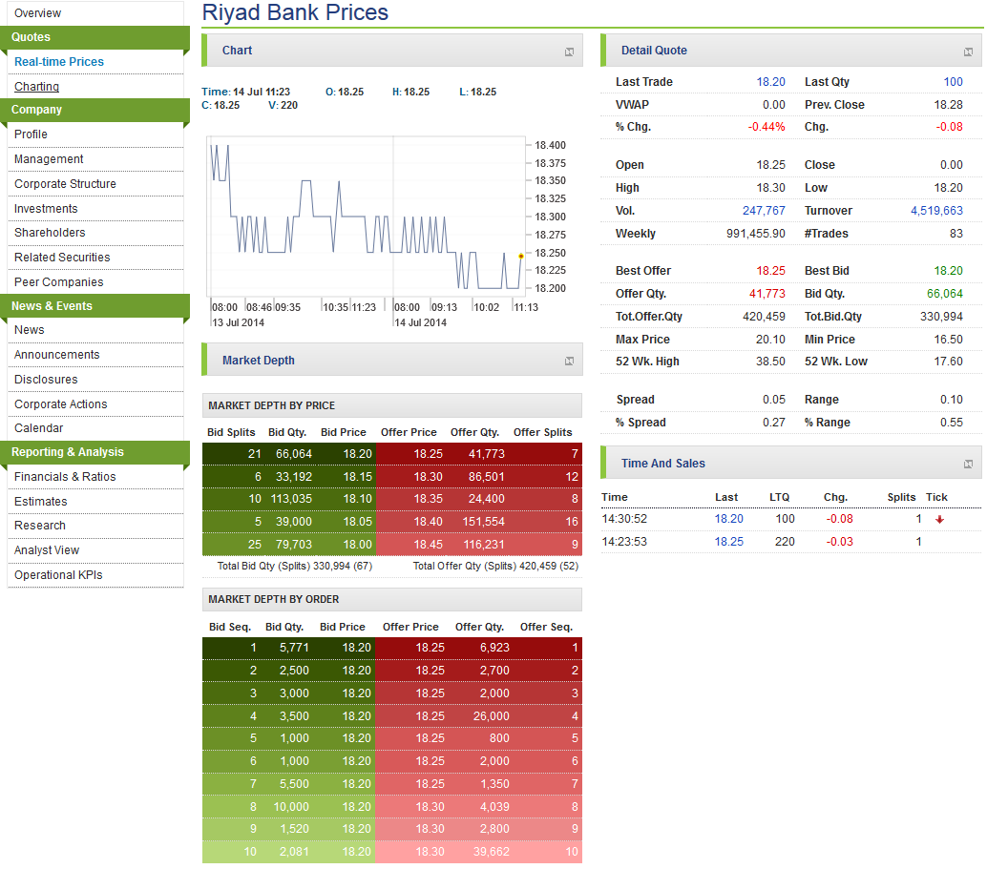The image size is (987, 869).
Task: Open the Investments page
Action: [x=46, y=209]
